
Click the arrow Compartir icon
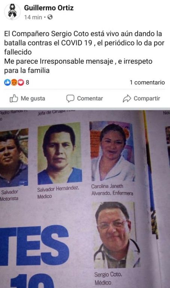pyautogui.click(x=127, y=99)
